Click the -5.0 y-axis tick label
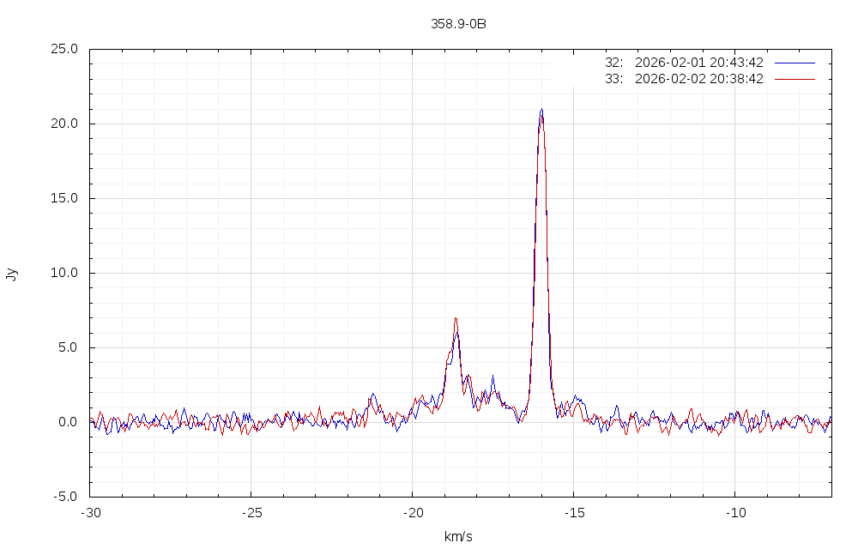This screenshot has width=858, height=549. [66, 497]
